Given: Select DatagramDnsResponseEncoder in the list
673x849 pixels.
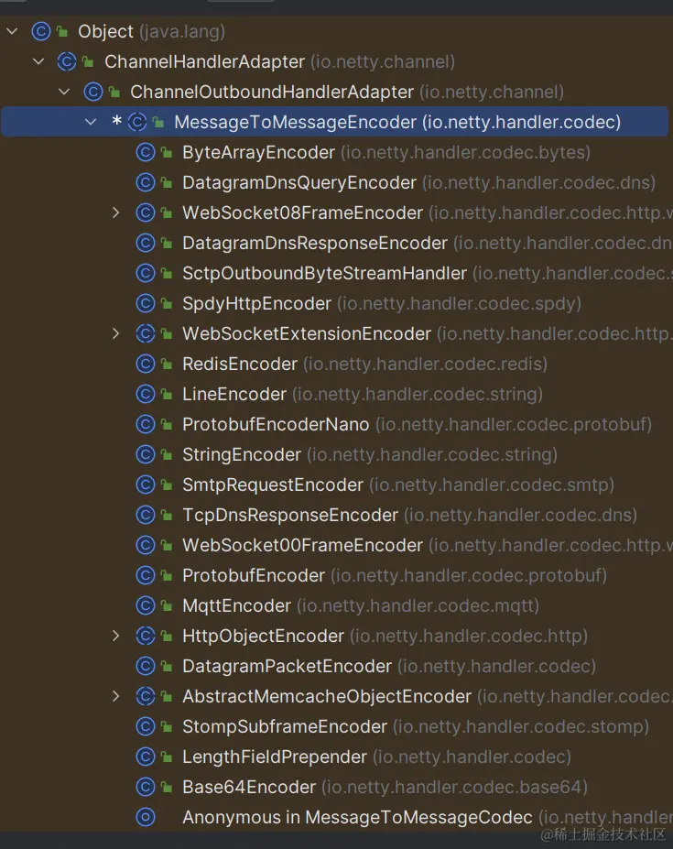Looking at the screenshot, I should point(428,243).
